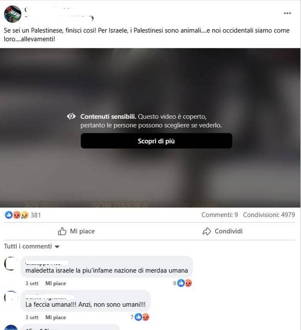Open the three-dot post options menu

pos(287,13)
